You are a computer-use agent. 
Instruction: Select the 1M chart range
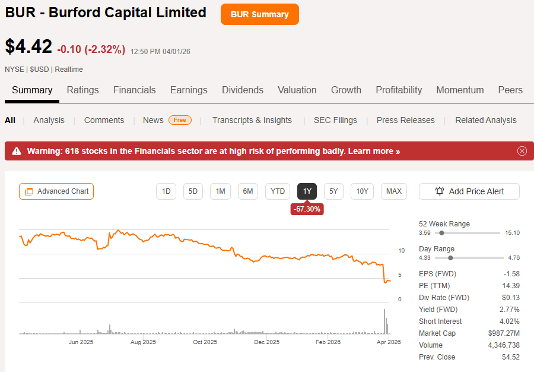[220, 191]
